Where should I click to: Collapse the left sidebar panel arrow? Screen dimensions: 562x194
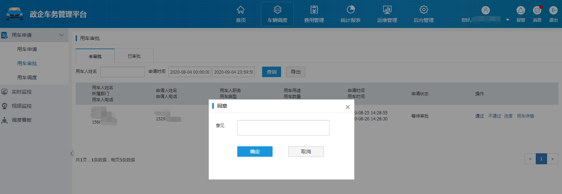(71, 153)
